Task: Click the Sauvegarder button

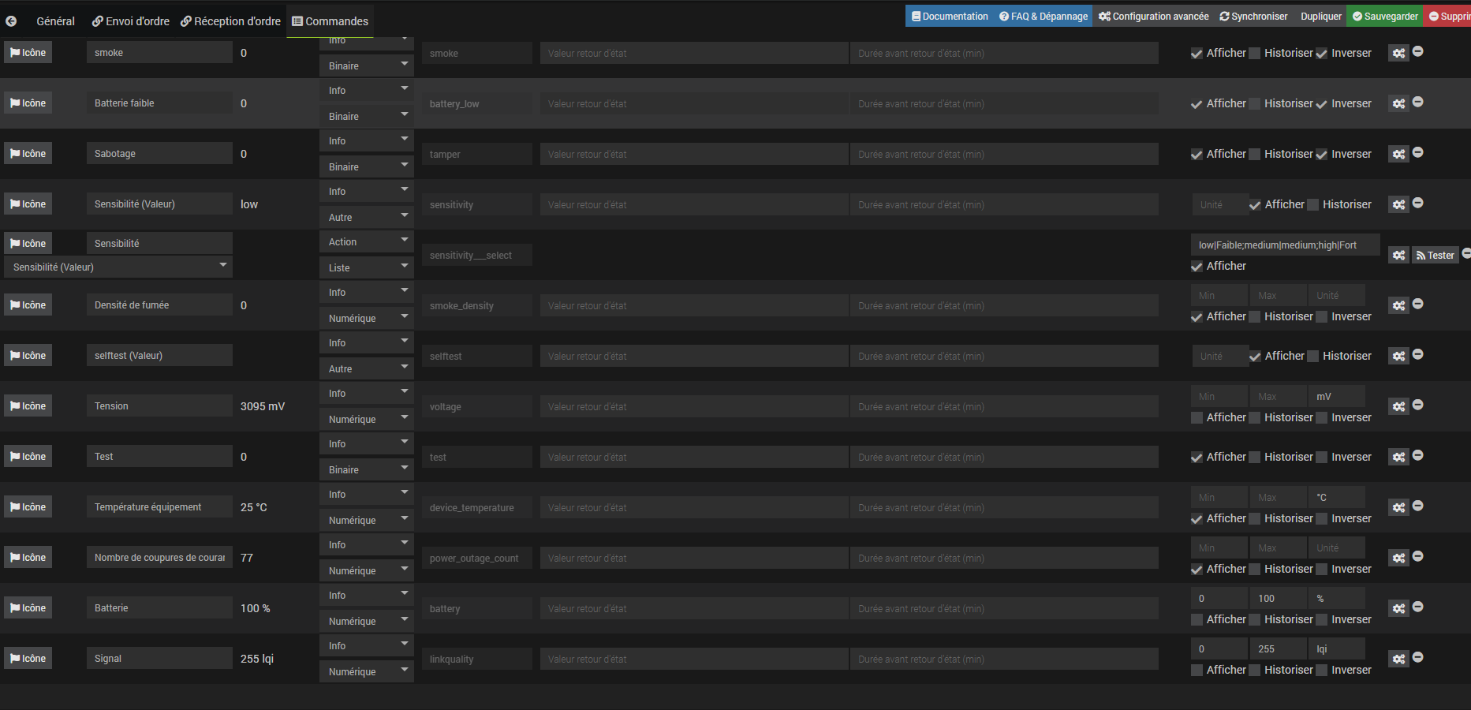Action: tap(1384, 16)
